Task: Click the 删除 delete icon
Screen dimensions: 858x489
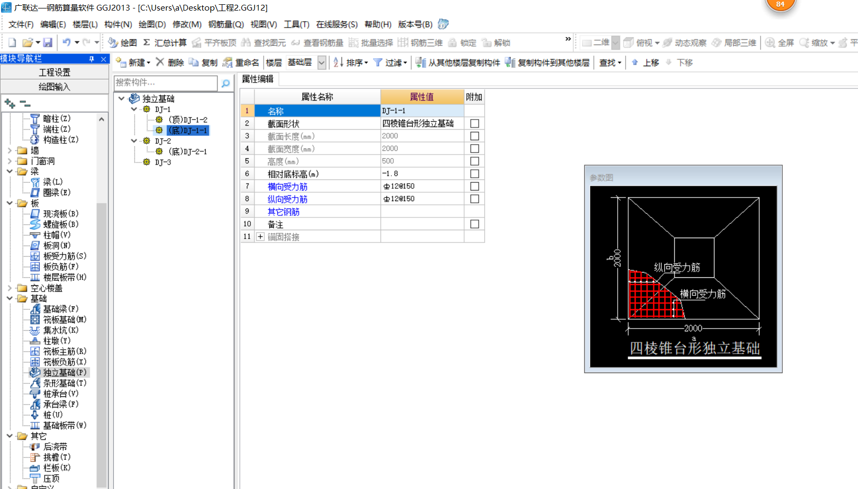Action: (x=160, y=62)
